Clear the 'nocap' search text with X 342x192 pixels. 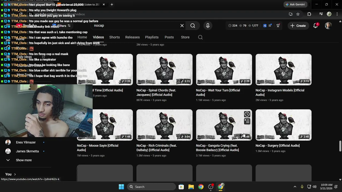pos(182,26)
